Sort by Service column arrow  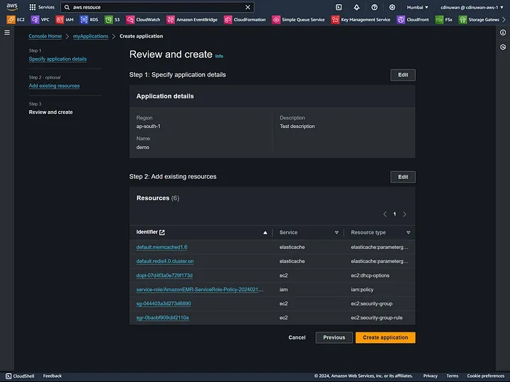click(x=336, y=233)
